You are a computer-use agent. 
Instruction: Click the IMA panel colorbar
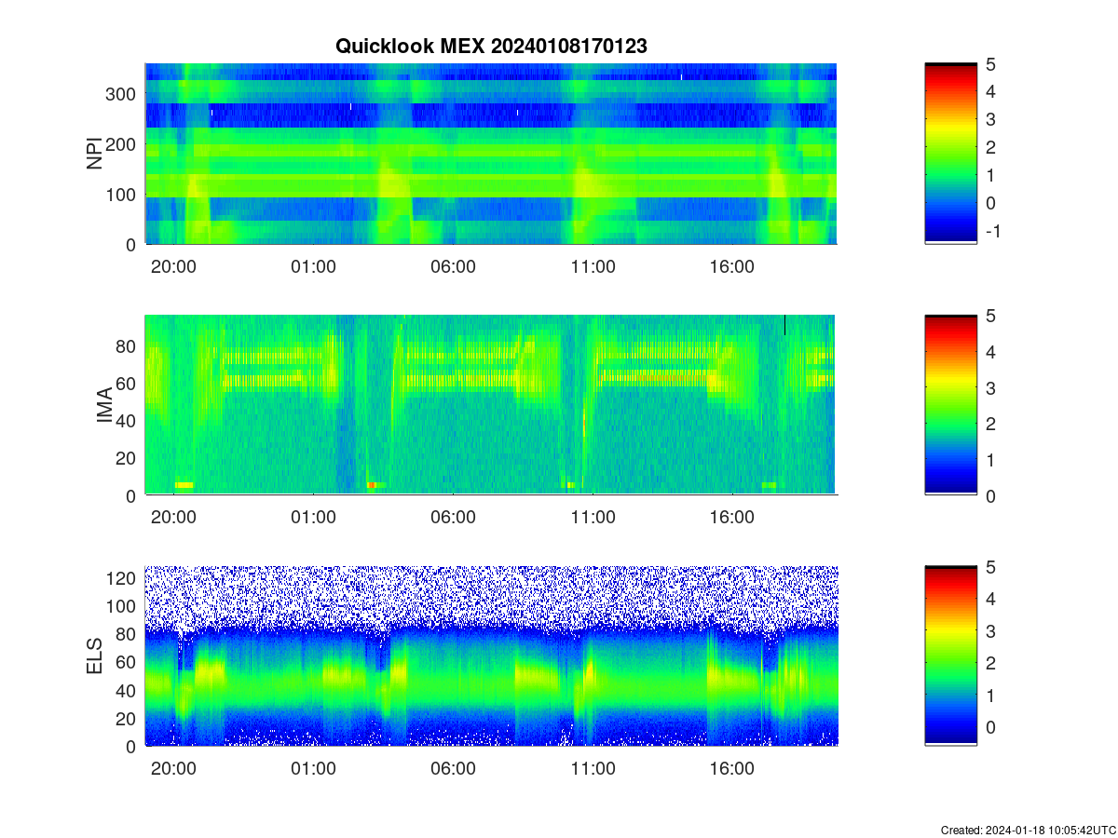951,405
